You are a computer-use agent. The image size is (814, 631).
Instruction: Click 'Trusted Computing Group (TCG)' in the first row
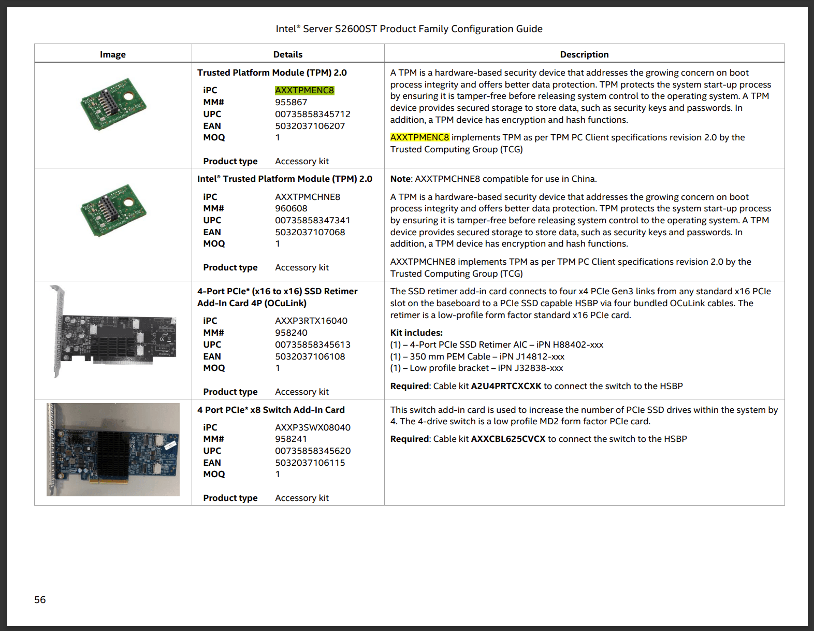click(457, 149)
